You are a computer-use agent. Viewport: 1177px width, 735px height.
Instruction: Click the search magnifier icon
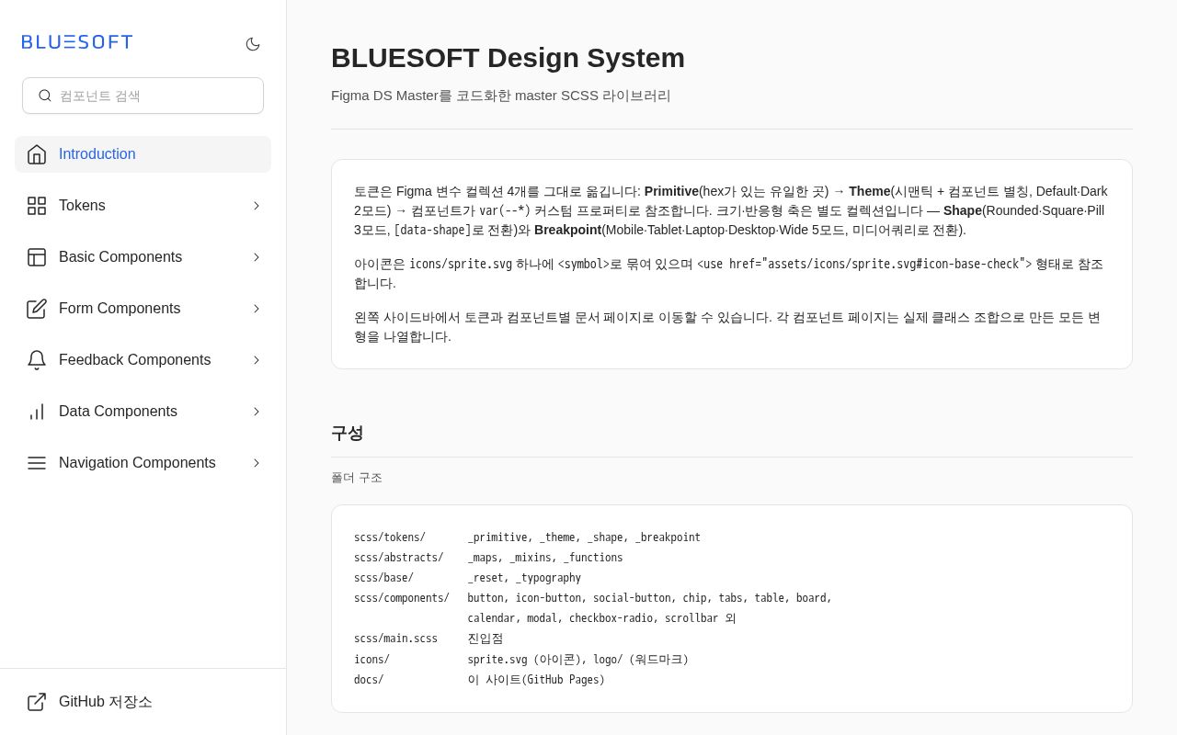[x=45, y=96]
